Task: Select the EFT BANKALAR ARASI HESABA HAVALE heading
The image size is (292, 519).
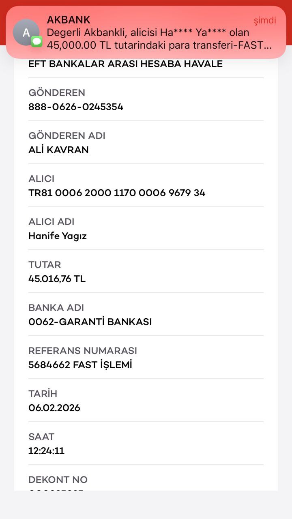Action: [125, 64]
